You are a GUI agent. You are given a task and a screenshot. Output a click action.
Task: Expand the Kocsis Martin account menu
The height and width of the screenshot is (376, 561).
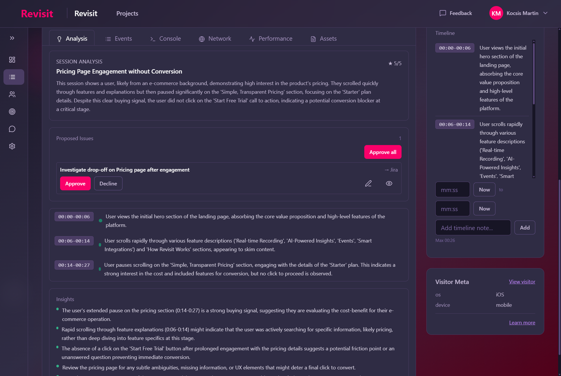pos(522,13)
